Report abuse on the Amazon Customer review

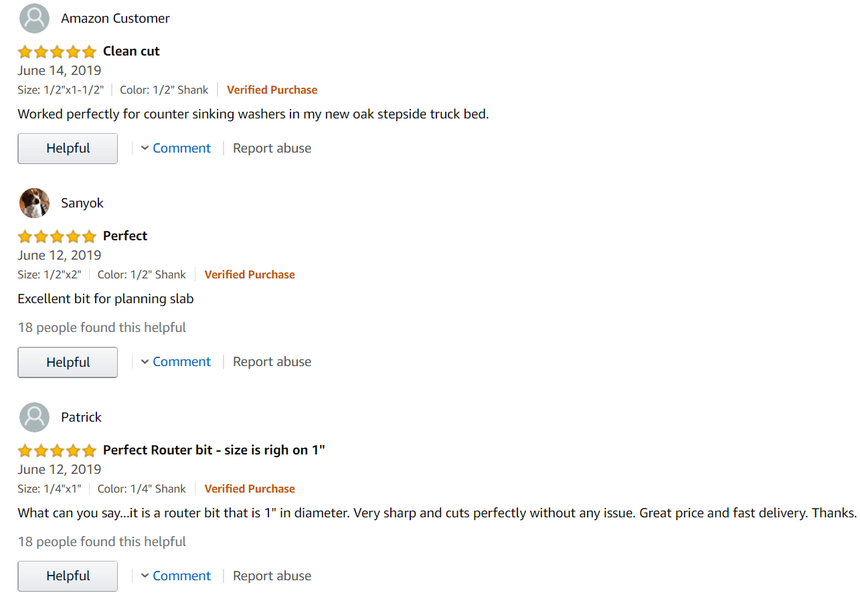(x=272, y=148)
